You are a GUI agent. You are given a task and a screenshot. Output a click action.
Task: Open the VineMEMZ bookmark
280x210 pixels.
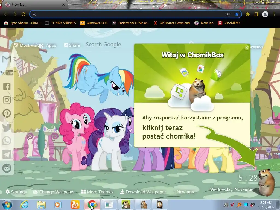(229, 23)
